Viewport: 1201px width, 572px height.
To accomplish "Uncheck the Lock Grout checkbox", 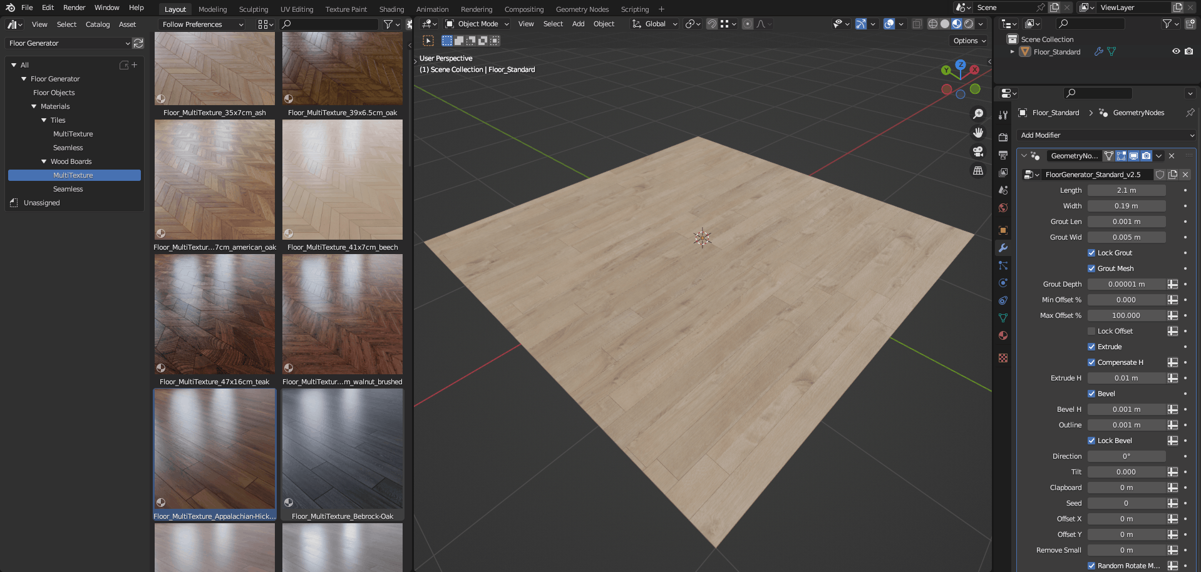I will click(1091, 253).
